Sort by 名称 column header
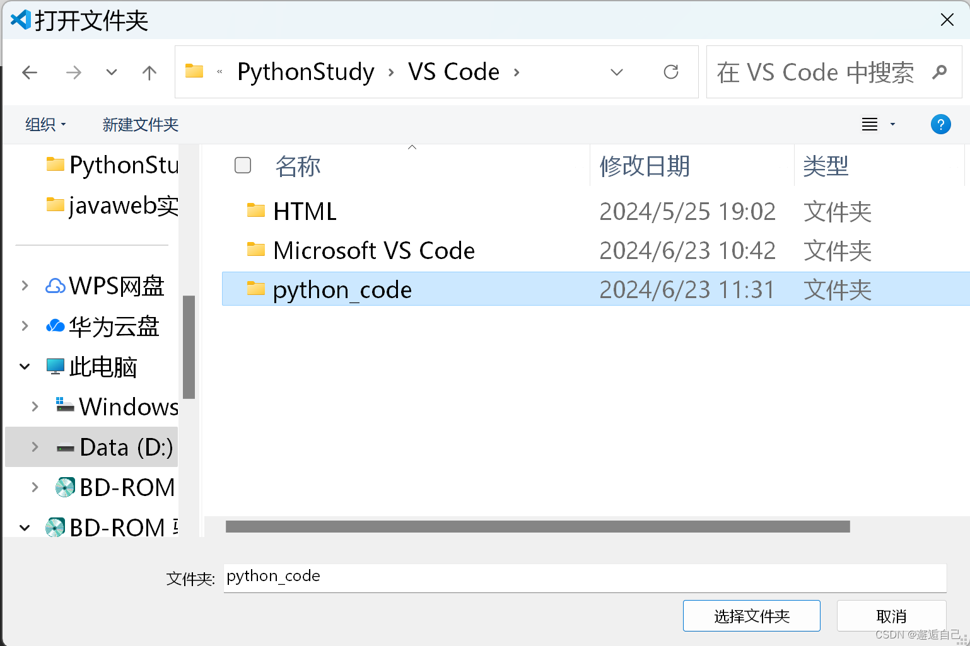970x646 pixels. (298, 166)
